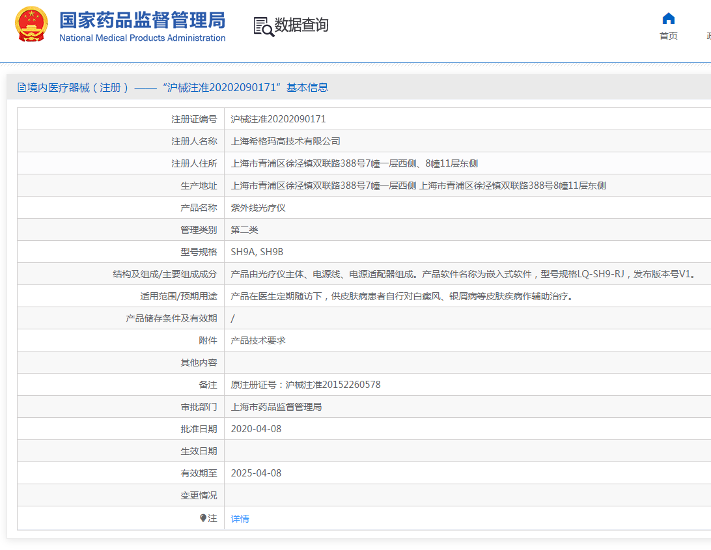Click the 数据查询 heading text

(301, 25)
